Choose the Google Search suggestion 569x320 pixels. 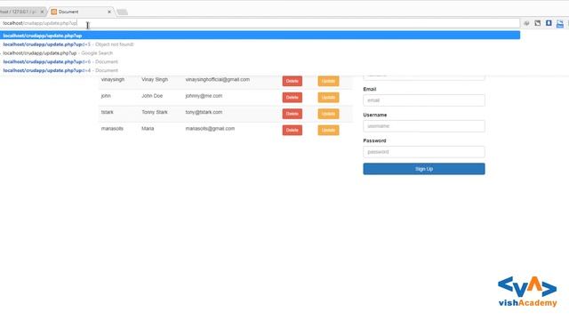[x=260, y=53]
